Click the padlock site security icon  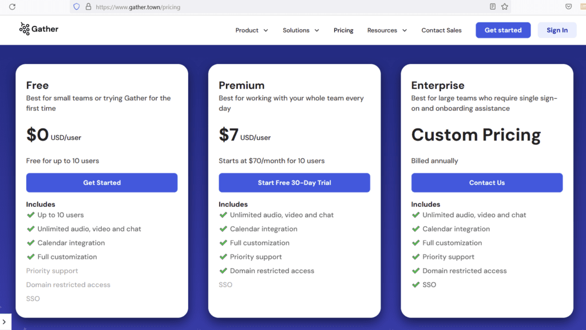tap(88, 7)
